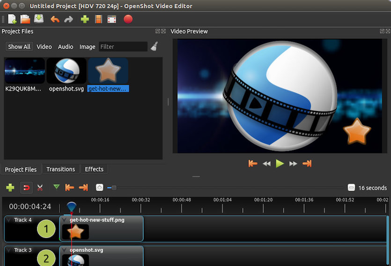This screenshot has height=266, width=391.
Task: Add a new track with timeline plus icon
Action: point(10,188)
